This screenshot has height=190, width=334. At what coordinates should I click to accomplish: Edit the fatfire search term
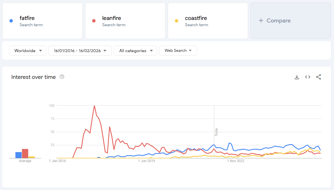pos(27,18)
